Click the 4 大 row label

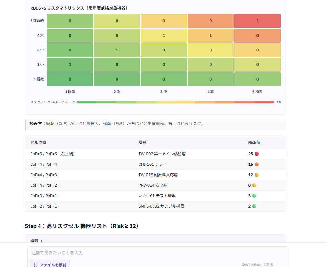coord(40,35)
